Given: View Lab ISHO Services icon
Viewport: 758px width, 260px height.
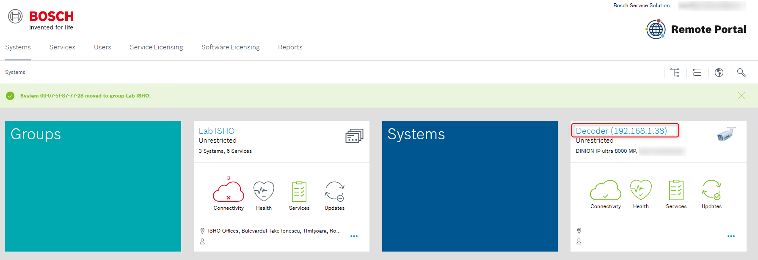Looking at the screenshot, I should tap(299, 192).
